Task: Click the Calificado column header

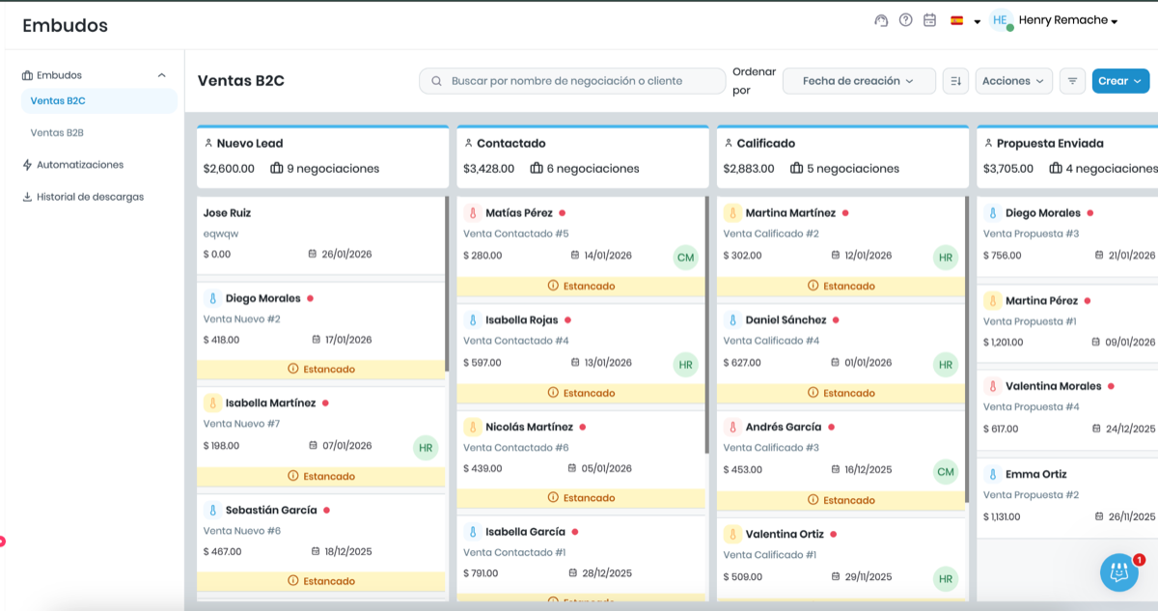Action: [x=842, y=156]
